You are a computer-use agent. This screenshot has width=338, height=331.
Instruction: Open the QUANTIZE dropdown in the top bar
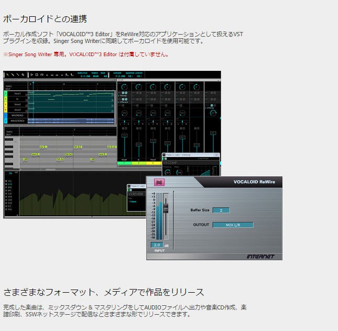130,76
